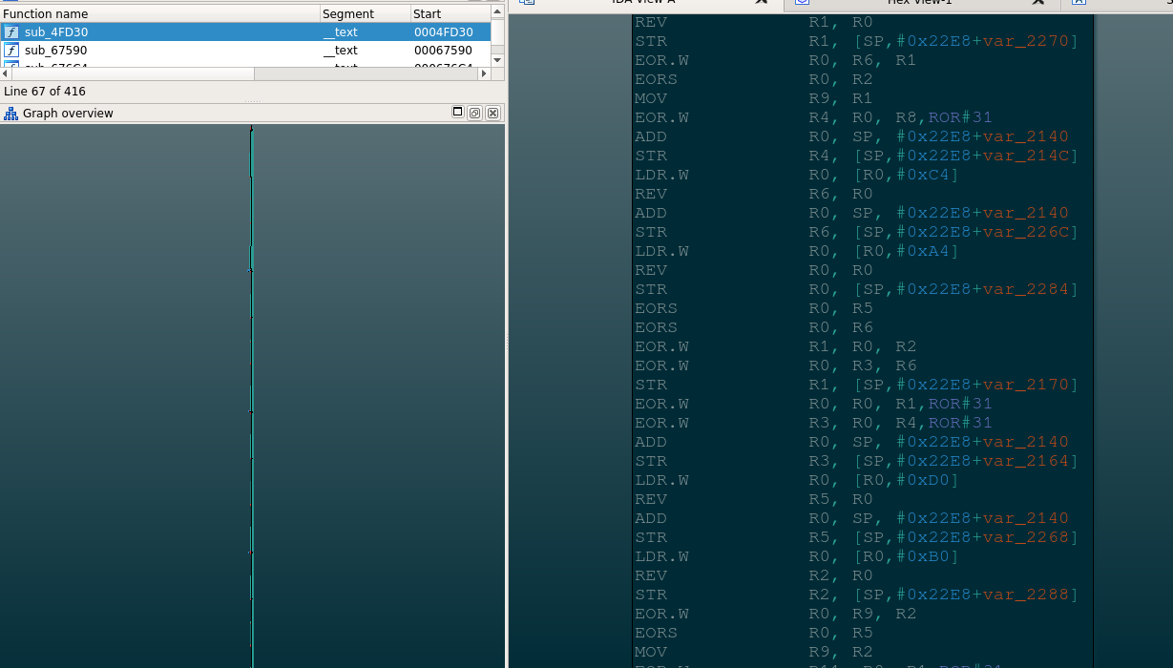Viewport: 1173px width, 668px height.
Task: Maximize the Graph overview panel
Action: 458,113
